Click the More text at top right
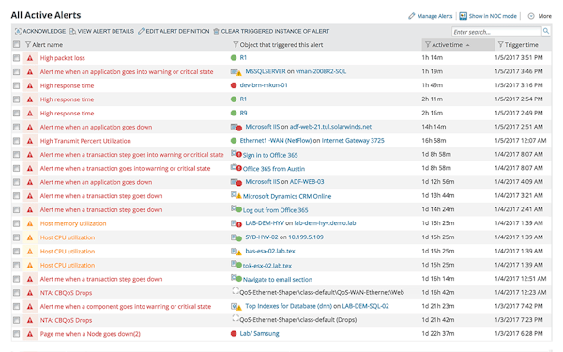The width and height of the screenshot is (563, 352). tap(544, 16)
